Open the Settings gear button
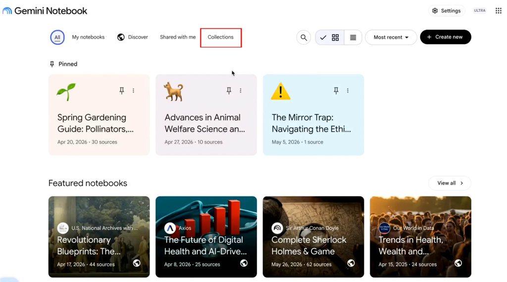The height and width of the screenshot is (282, 507). point(447,11)
